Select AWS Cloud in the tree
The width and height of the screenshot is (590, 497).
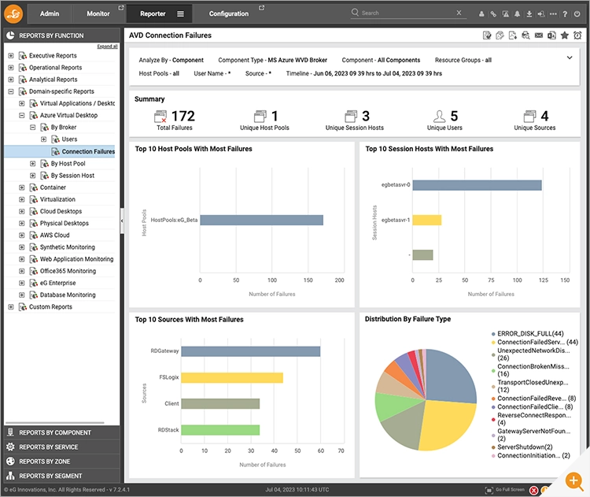[x=54, y=236]
